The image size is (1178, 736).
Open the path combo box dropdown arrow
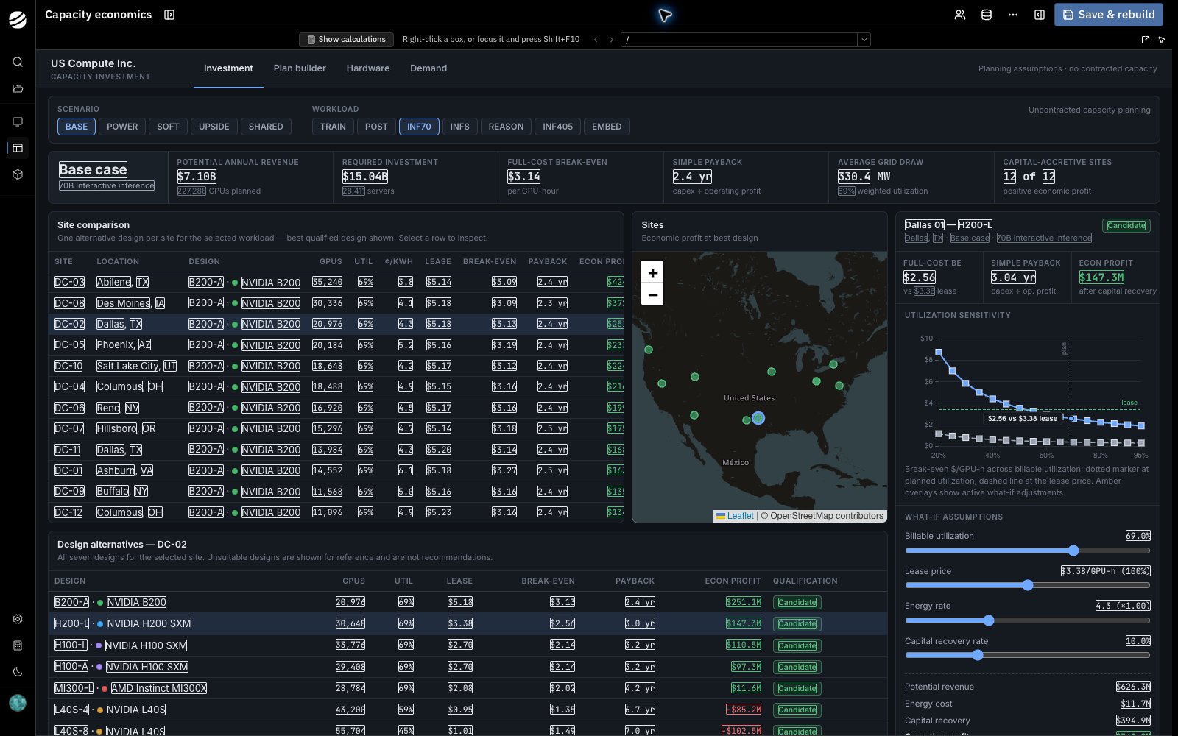(x=864, y=40)
